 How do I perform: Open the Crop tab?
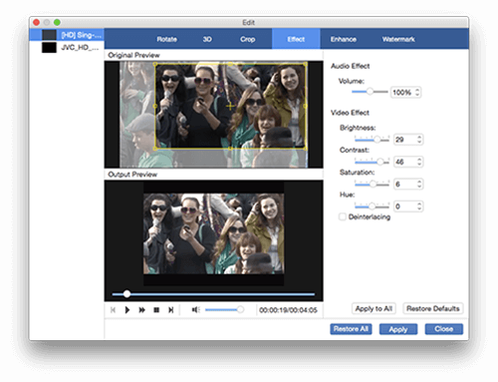pos(248,39)
